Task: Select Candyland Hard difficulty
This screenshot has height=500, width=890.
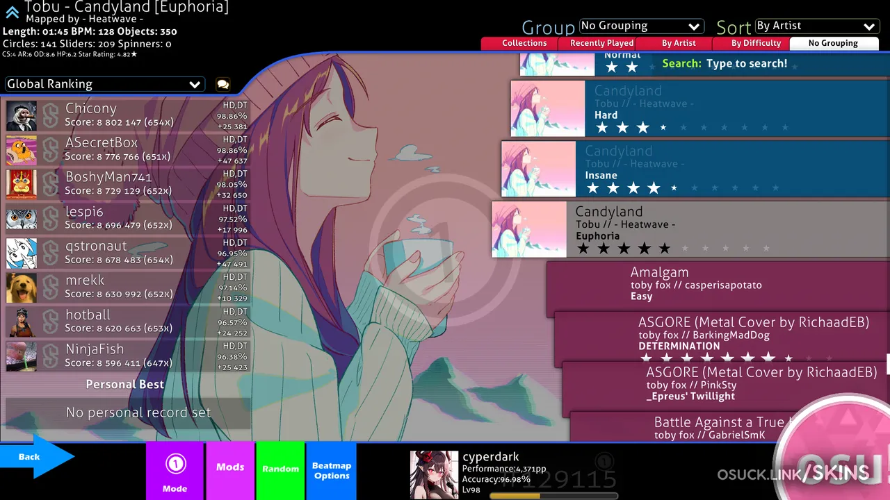Action: (x=700, y=109)
